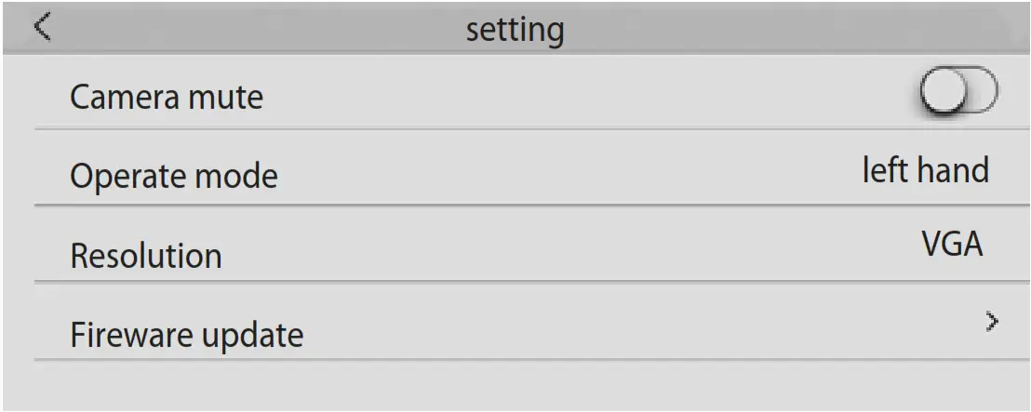Tap the word "mute" in the first row

coord(233,96)
